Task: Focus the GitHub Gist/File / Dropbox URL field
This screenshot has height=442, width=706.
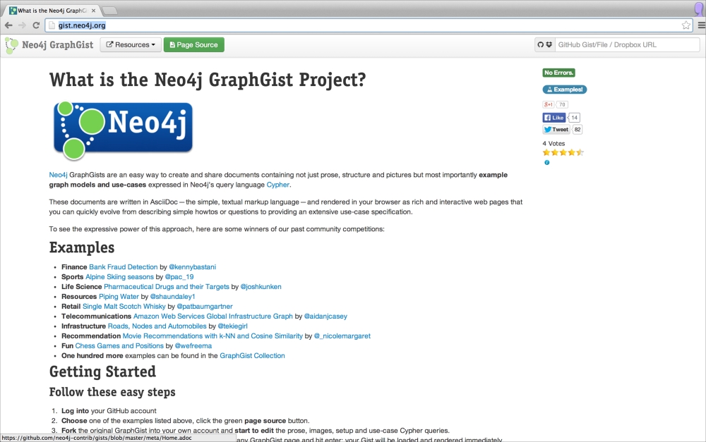Action: point(627,44)
